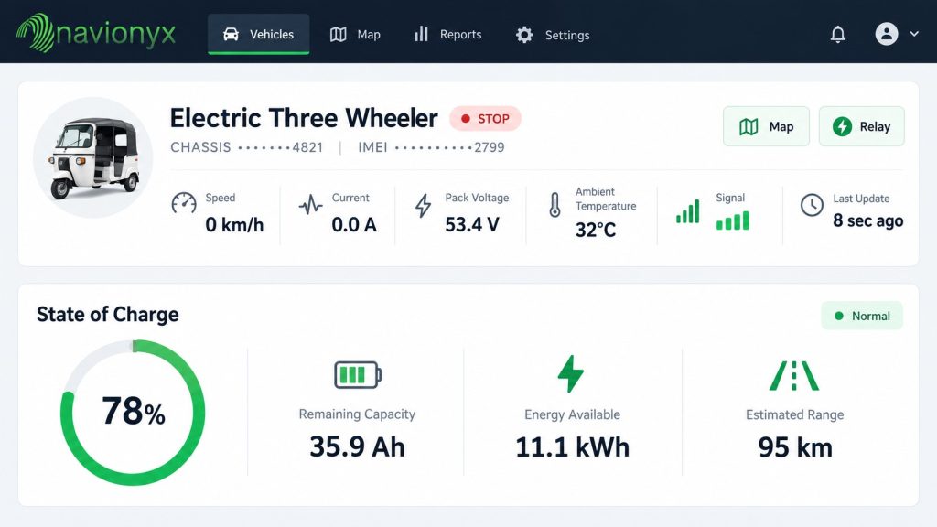937x527 pixels.
Task: Click the green bolt Energy Available icon
Action: click(x=571, y=374)
